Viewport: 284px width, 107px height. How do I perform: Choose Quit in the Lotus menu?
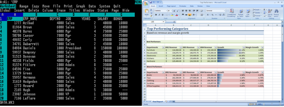pos(117,6)
